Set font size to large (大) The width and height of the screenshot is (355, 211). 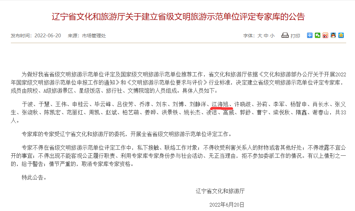pos(260,36)
